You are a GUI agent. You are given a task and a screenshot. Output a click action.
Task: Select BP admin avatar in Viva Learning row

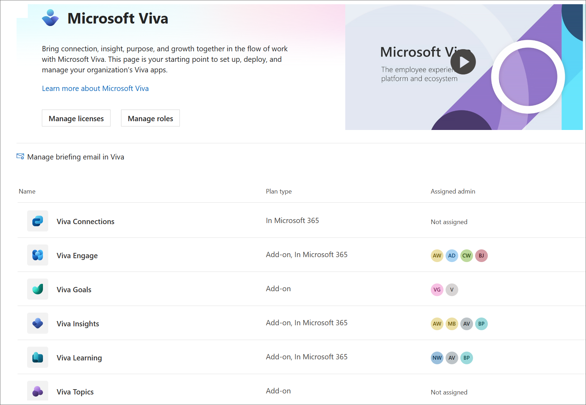pos(467,358)
